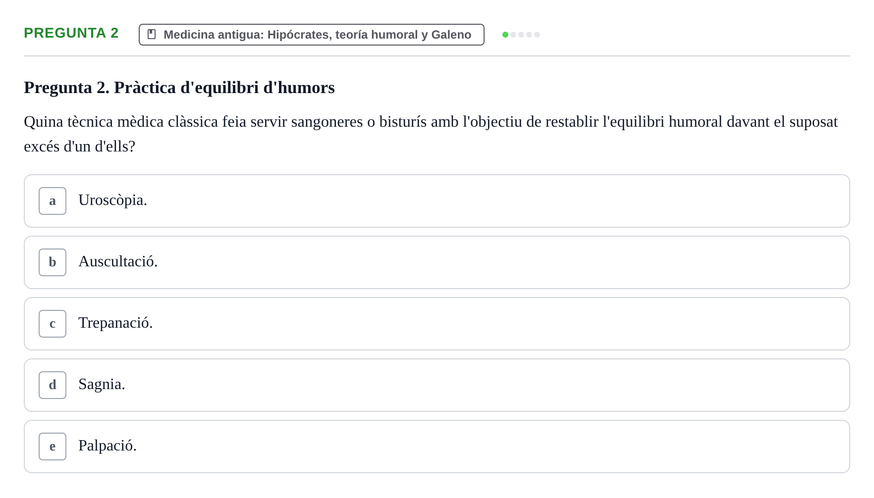
Task: Click the book icon in topic tag
Action: pyautogui.click(x=152, y=34)
